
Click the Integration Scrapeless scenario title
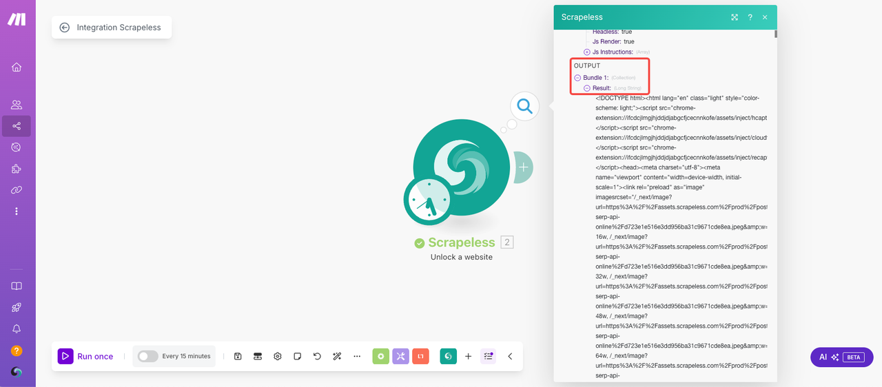point(119,28)
